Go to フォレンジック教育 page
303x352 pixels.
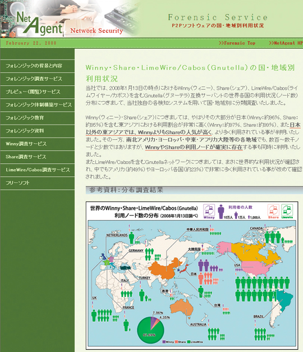37,118
